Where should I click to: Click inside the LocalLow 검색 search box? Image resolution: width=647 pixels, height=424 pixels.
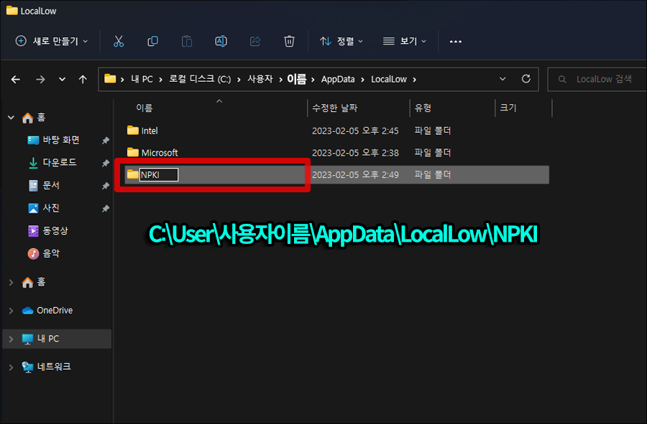604,79
